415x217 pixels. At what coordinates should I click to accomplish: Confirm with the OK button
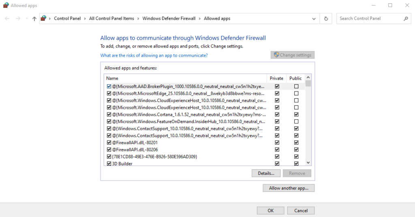coord(270,211)
